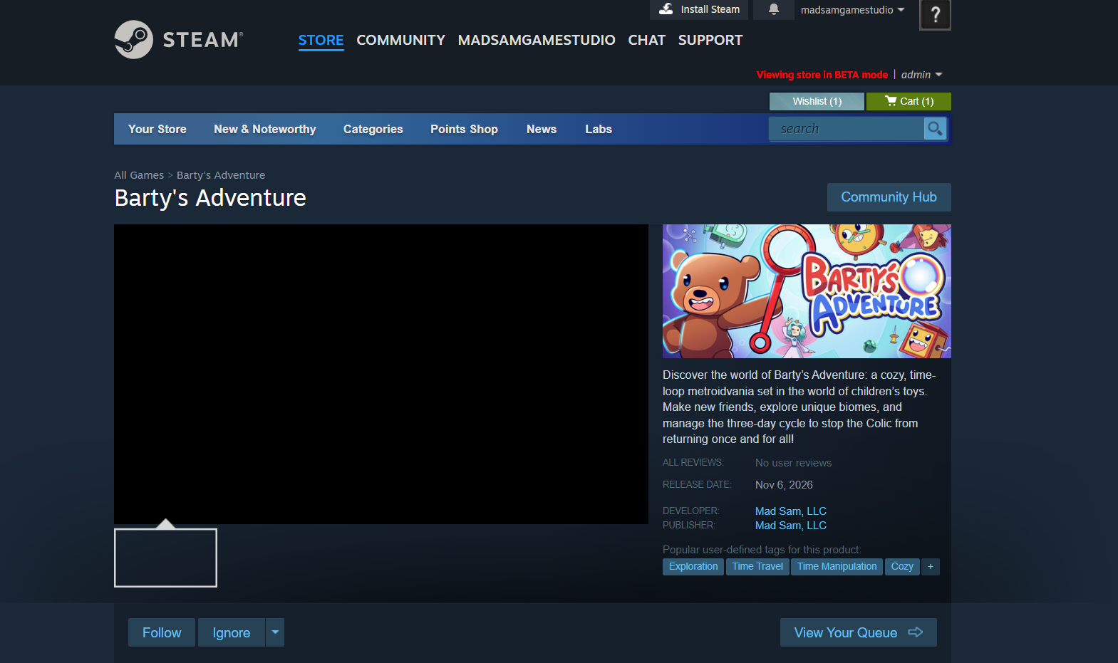Click the main video player area
Viewport: 1118px width, 663px height.
pyautogui.click(x=381, y=375)
